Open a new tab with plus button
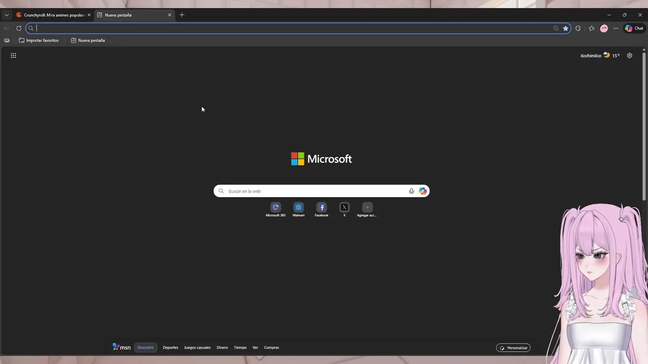 coord(182,15)
